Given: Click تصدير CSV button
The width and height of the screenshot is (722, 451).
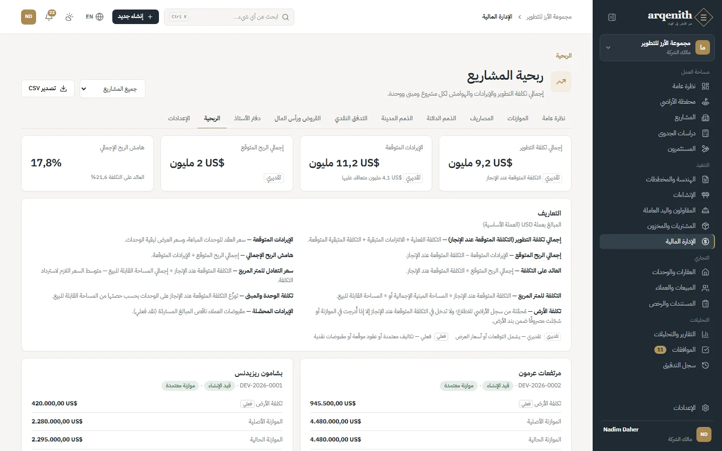Looking at the screenshot, I should [48, 89].
